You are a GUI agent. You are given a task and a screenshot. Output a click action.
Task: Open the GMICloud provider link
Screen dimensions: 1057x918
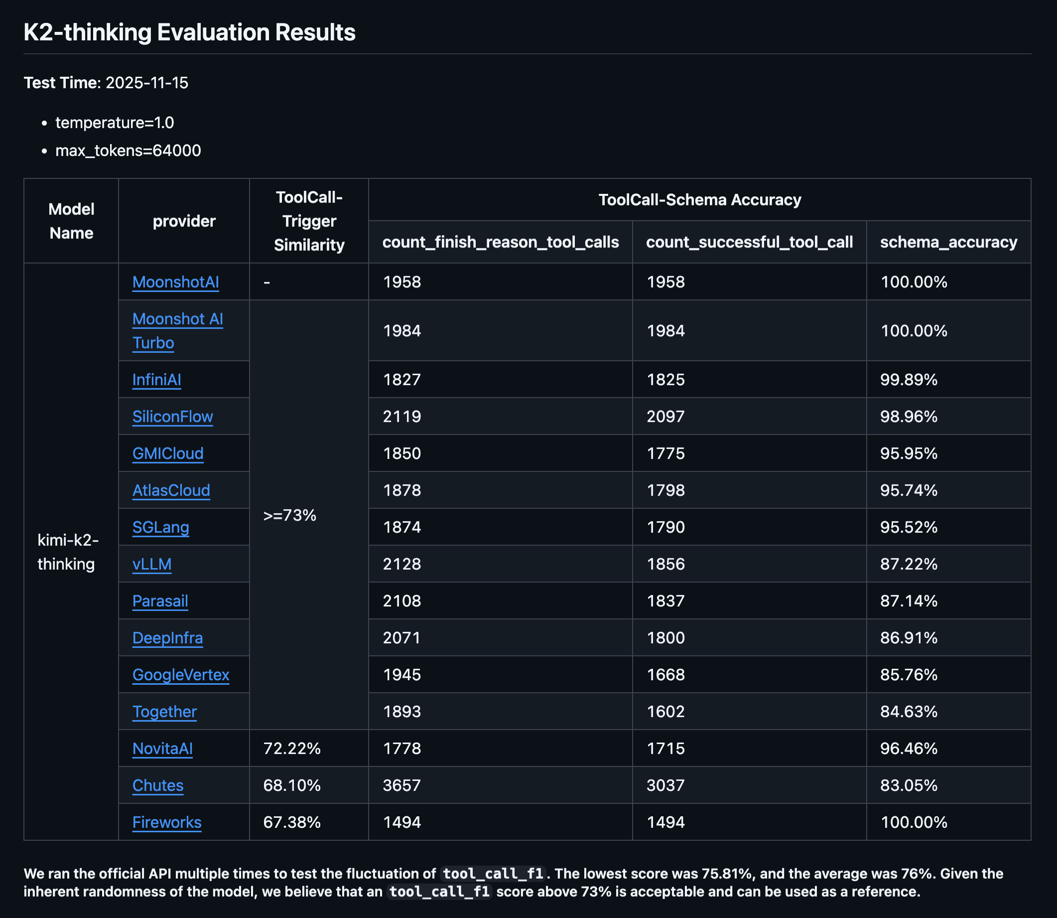[x=167, y=454]
